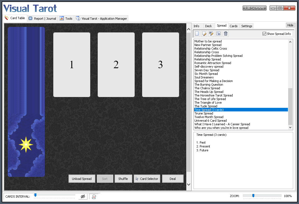
Task: Toggle the hide cards eye icon
Action: pyautogui.click(x=83, y=197)
